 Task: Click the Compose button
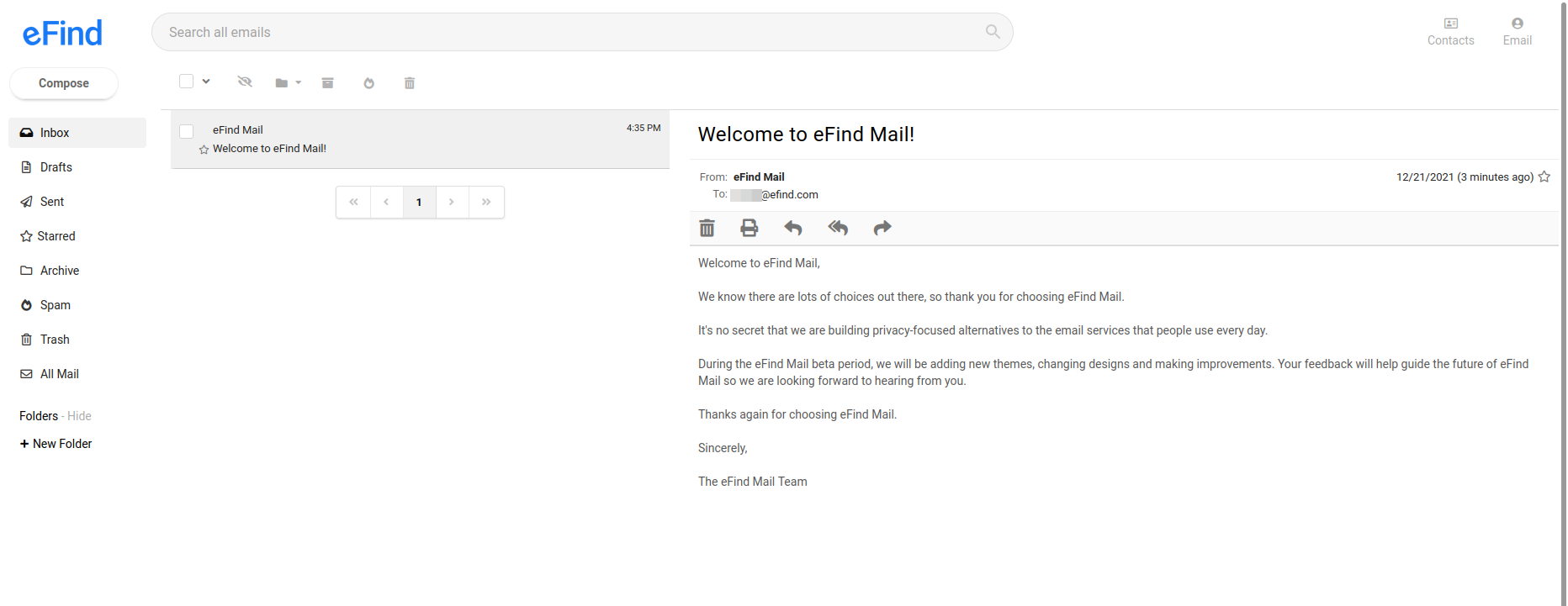[64, 83]
